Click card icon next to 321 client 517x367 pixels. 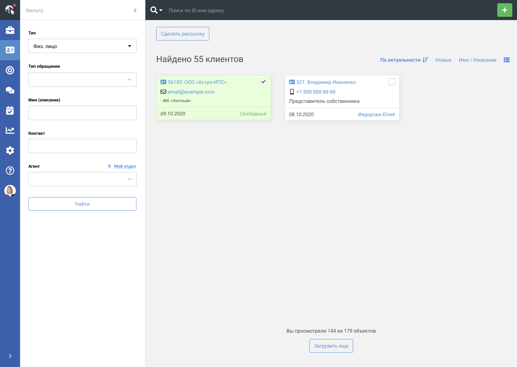292,82
